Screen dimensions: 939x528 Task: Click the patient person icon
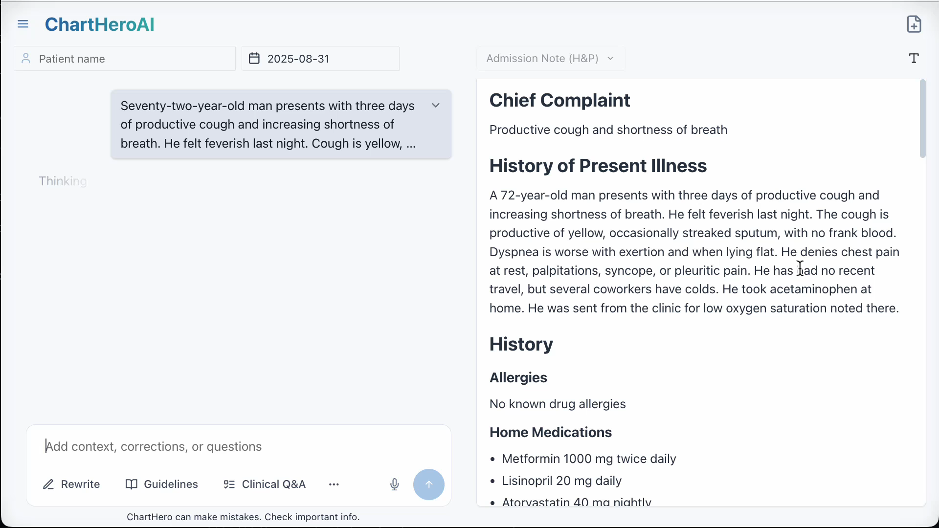click(26, 59)
